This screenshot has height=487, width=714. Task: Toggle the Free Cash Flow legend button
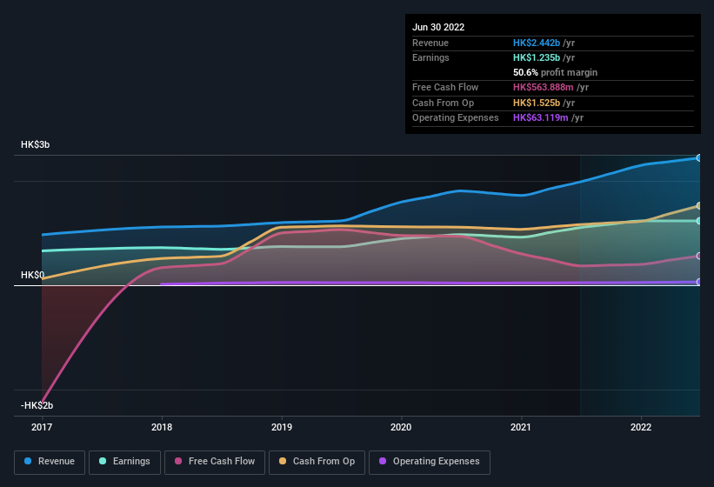[x=215, y=463]
